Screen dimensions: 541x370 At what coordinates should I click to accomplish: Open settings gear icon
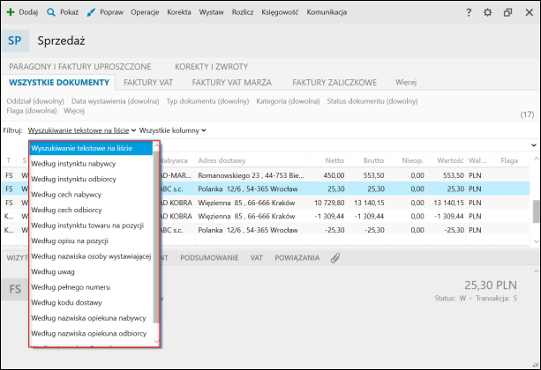point(487,12)
